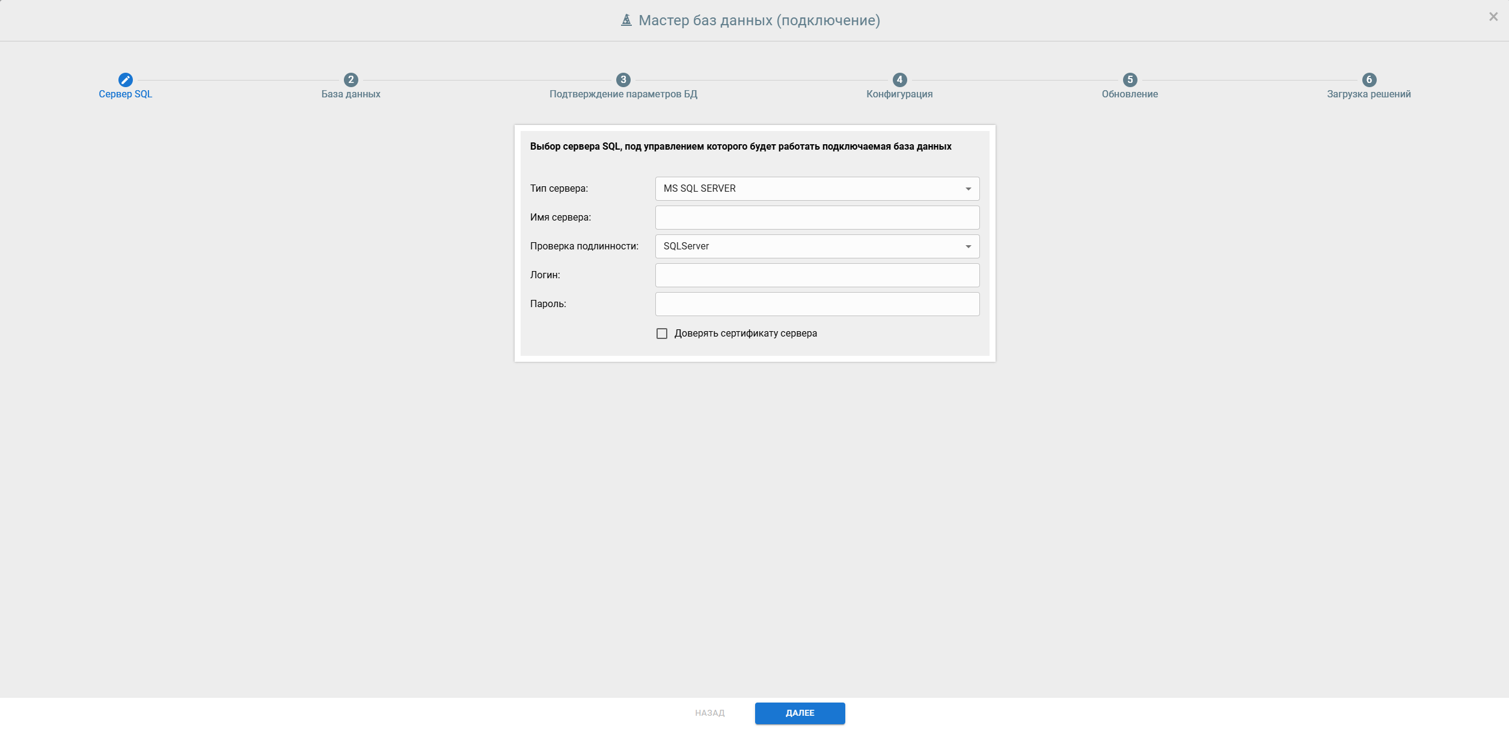Switch to the Сервер SQL wizard step
Screen dimensions: 1509x729
[x=125, y=94]
